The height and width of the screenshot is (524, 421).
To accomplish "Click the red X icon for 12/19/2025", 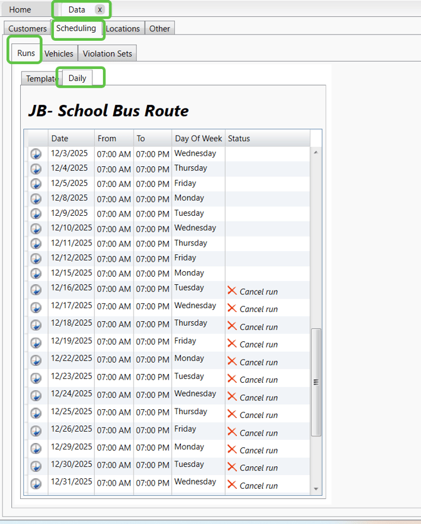I will tap(232, 343).
